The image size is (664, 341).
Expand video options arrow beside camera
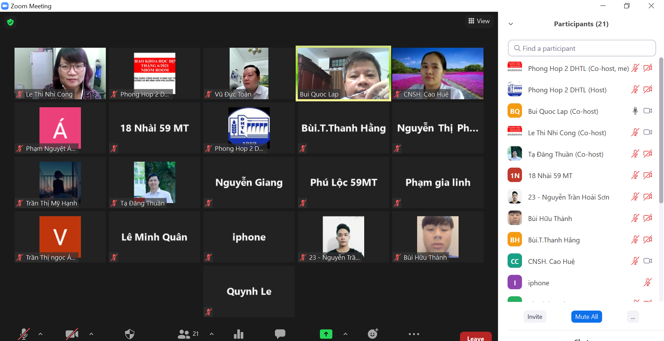91,334
